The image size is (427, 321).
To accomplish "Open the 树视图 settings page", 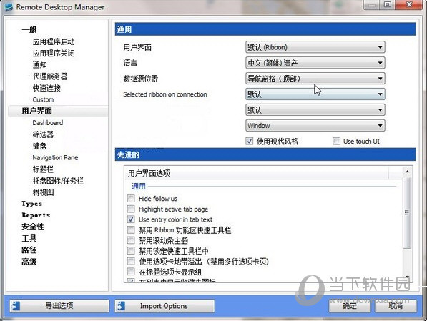I will tap(43, 192).
